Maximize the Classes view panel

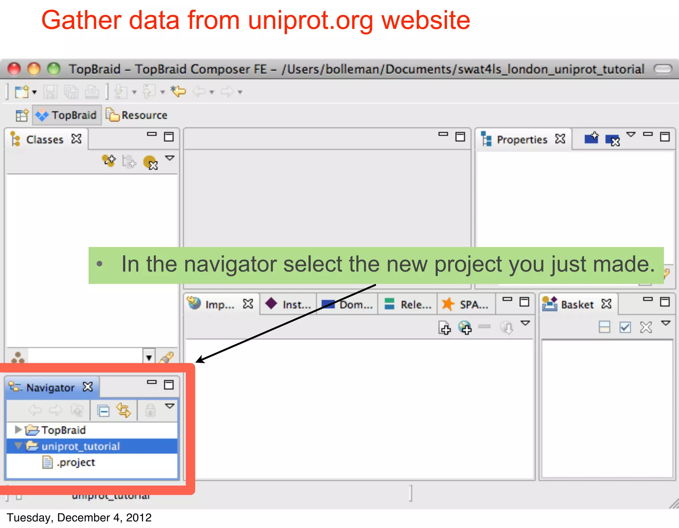click(169, 137)
